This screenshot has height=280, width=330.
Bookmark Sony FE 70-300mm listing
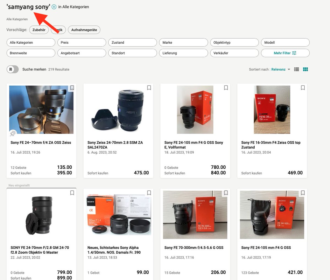tap(226, 193)
